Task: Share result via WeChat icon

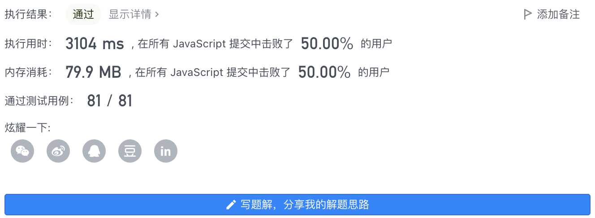Action: tap(22, 151)
